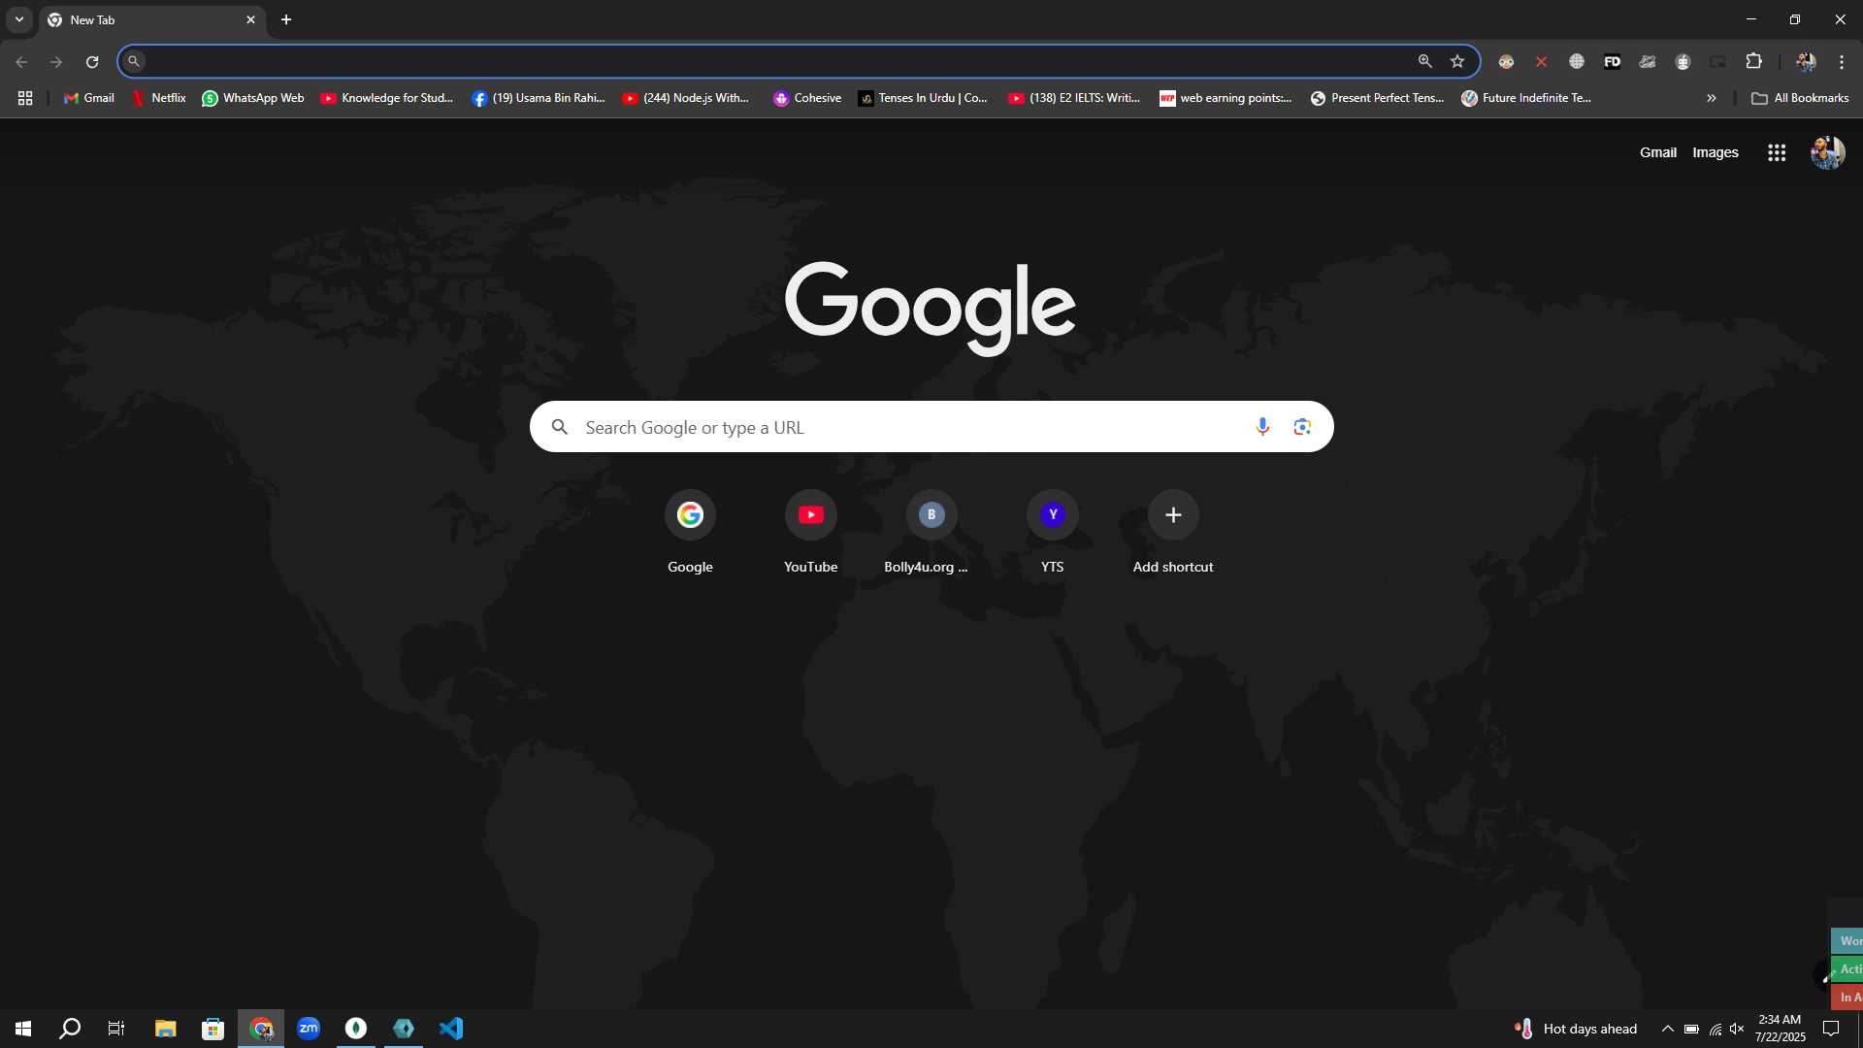This screenshot has width=1863, height=1048.
Task: Expand the hidden bookmarks overflow chevron
Action: click(1712, 98)
